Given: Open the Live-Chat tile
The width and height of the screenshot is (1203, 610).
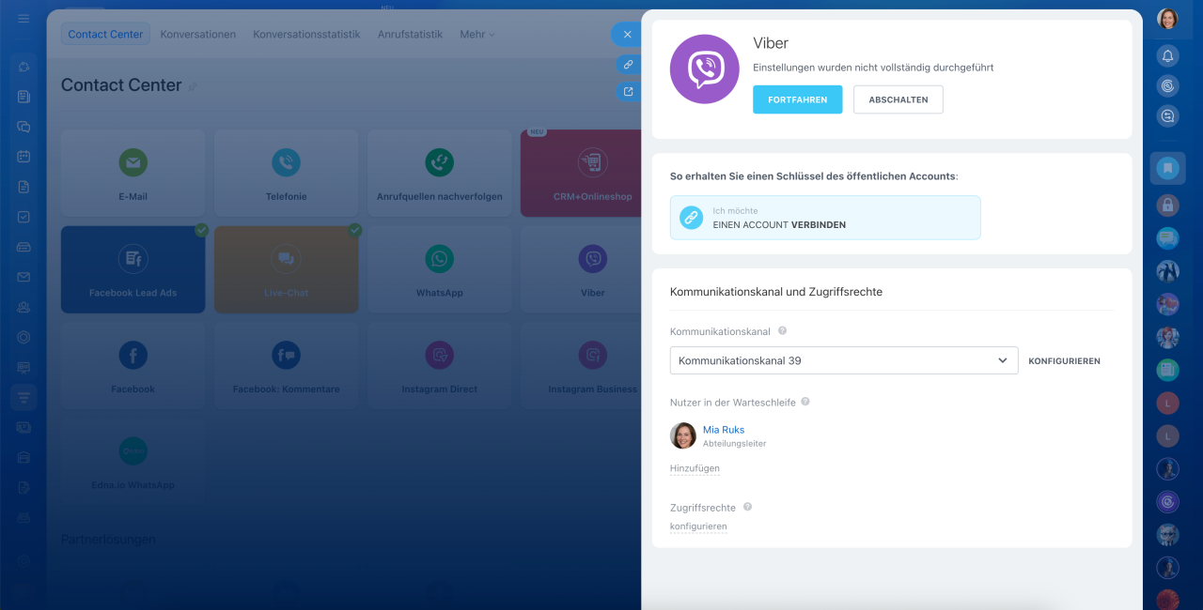Looking at the screenshot, I should pos(286,269).
